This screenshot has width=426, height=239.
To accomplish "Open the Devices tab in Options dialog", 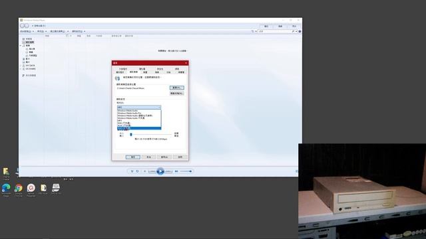I will [145, 72].
